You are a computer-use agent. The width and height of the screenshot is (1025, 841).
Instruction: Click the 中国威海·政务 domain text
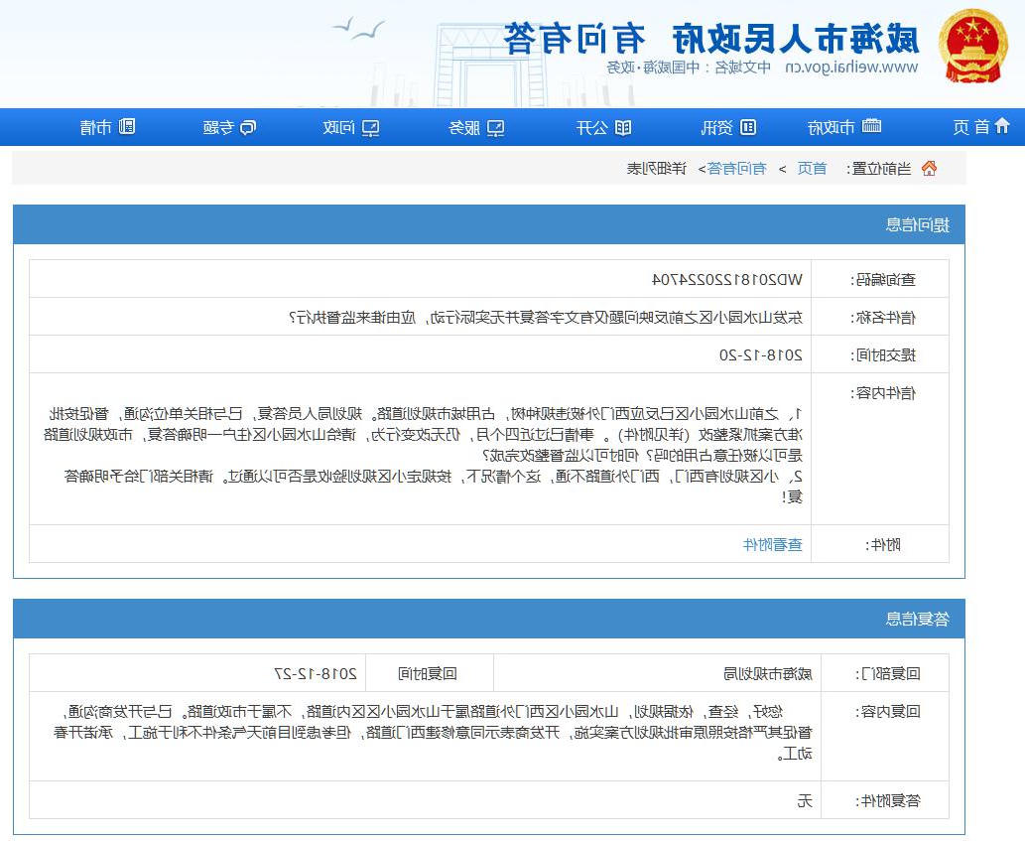(654, 68)
